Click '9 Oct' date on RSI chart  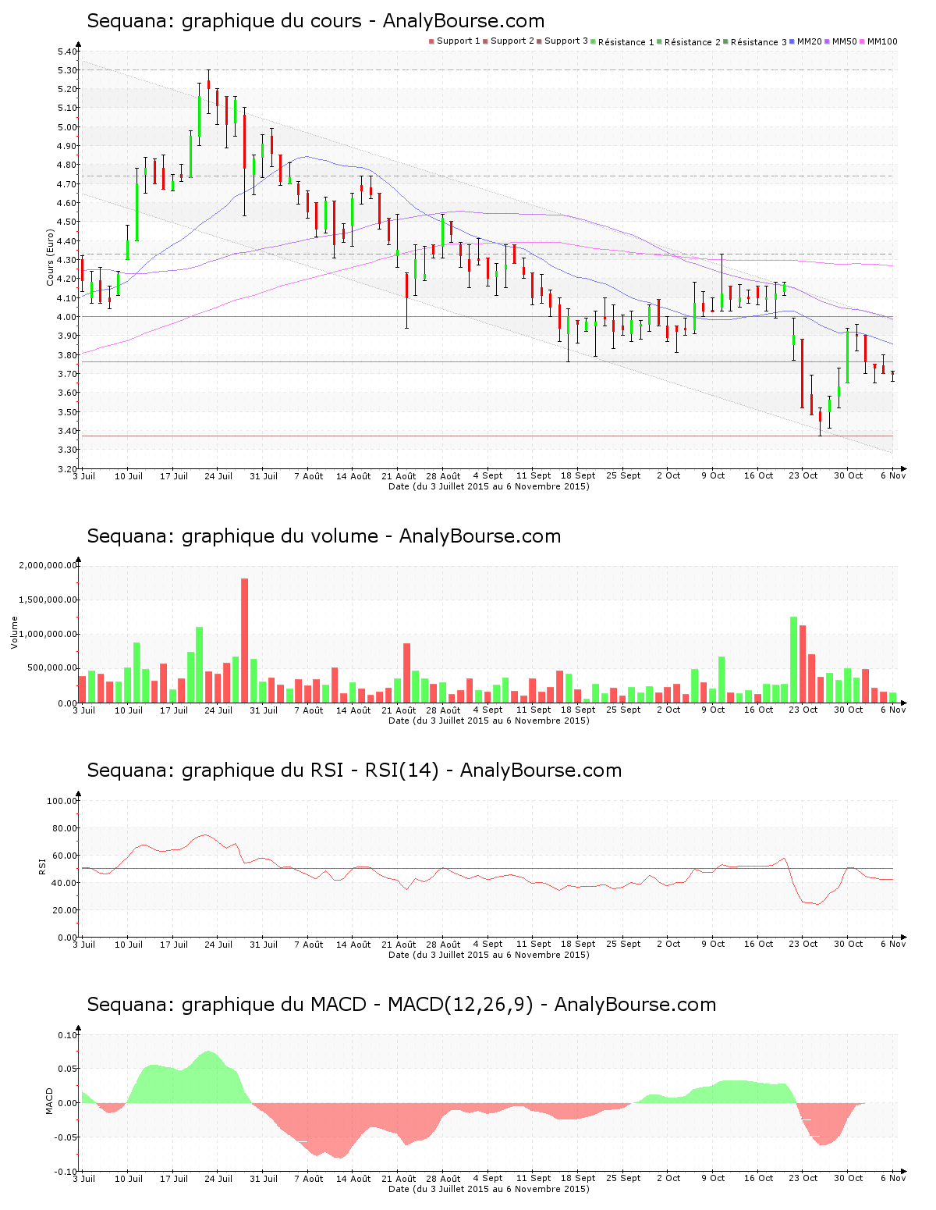tap(713, 945)
